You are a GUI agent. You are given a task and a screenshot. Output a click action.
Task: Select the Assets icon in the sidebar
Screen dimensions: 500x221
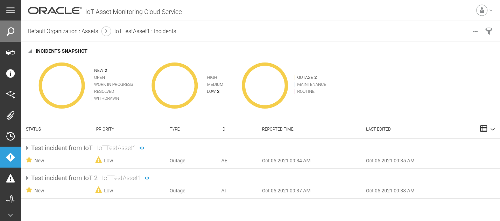coord(10,52)
